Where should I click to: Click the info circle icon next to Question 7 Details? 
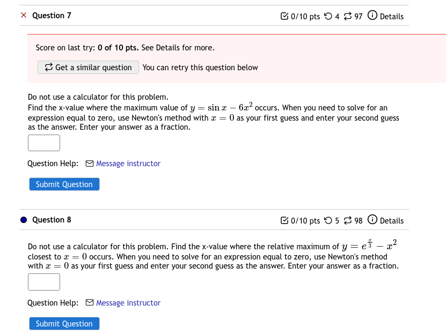[x=373, y=16]
